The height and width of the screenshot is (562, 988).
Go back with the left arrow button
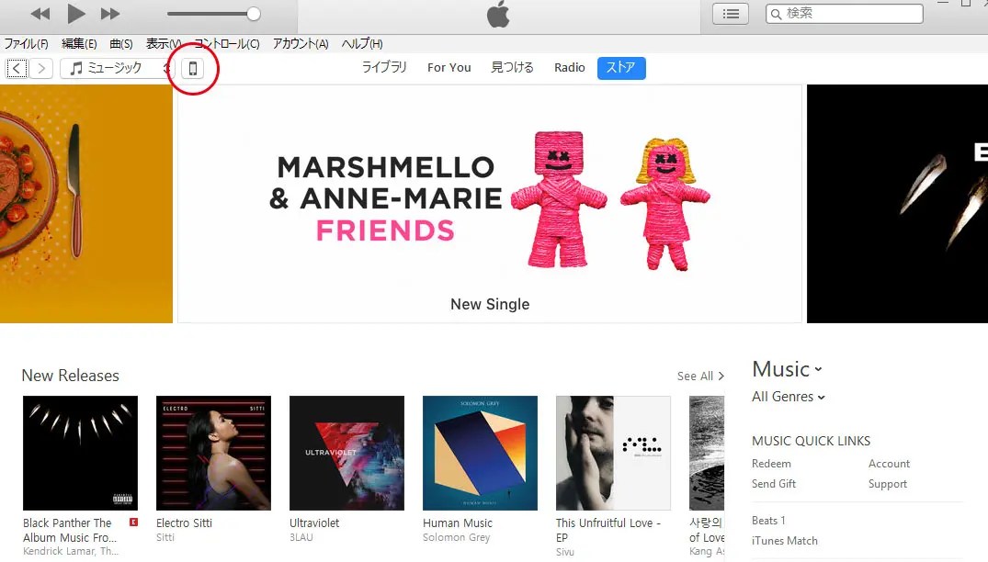[17, 68]
